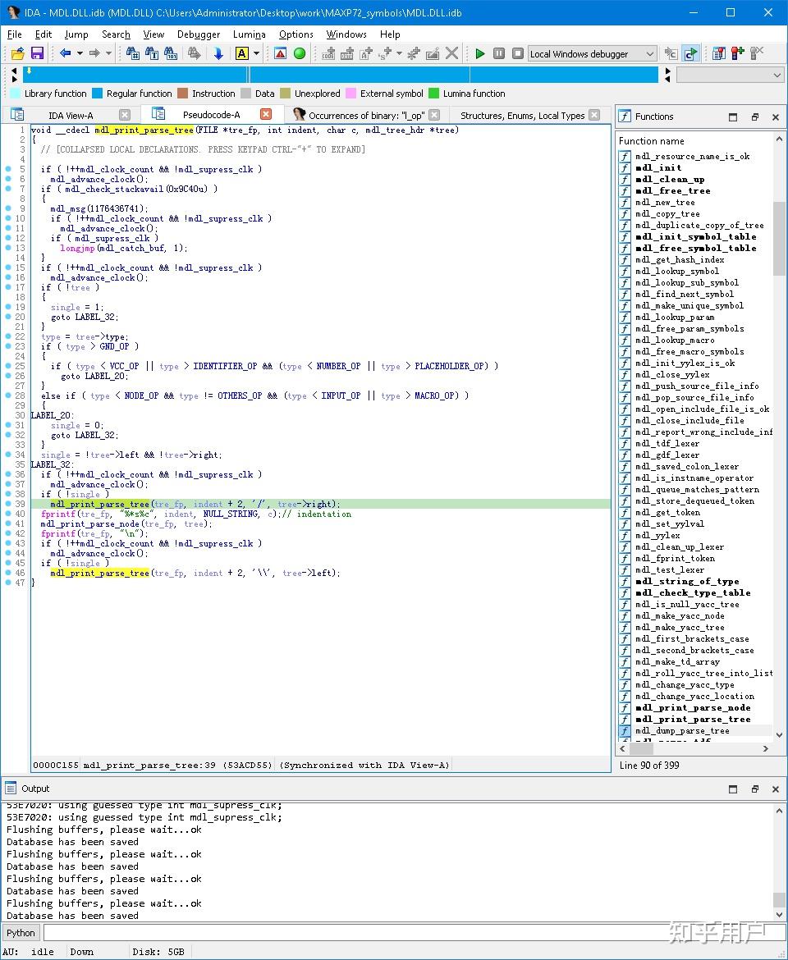Click the large X delete icon in toolbar

451,53
